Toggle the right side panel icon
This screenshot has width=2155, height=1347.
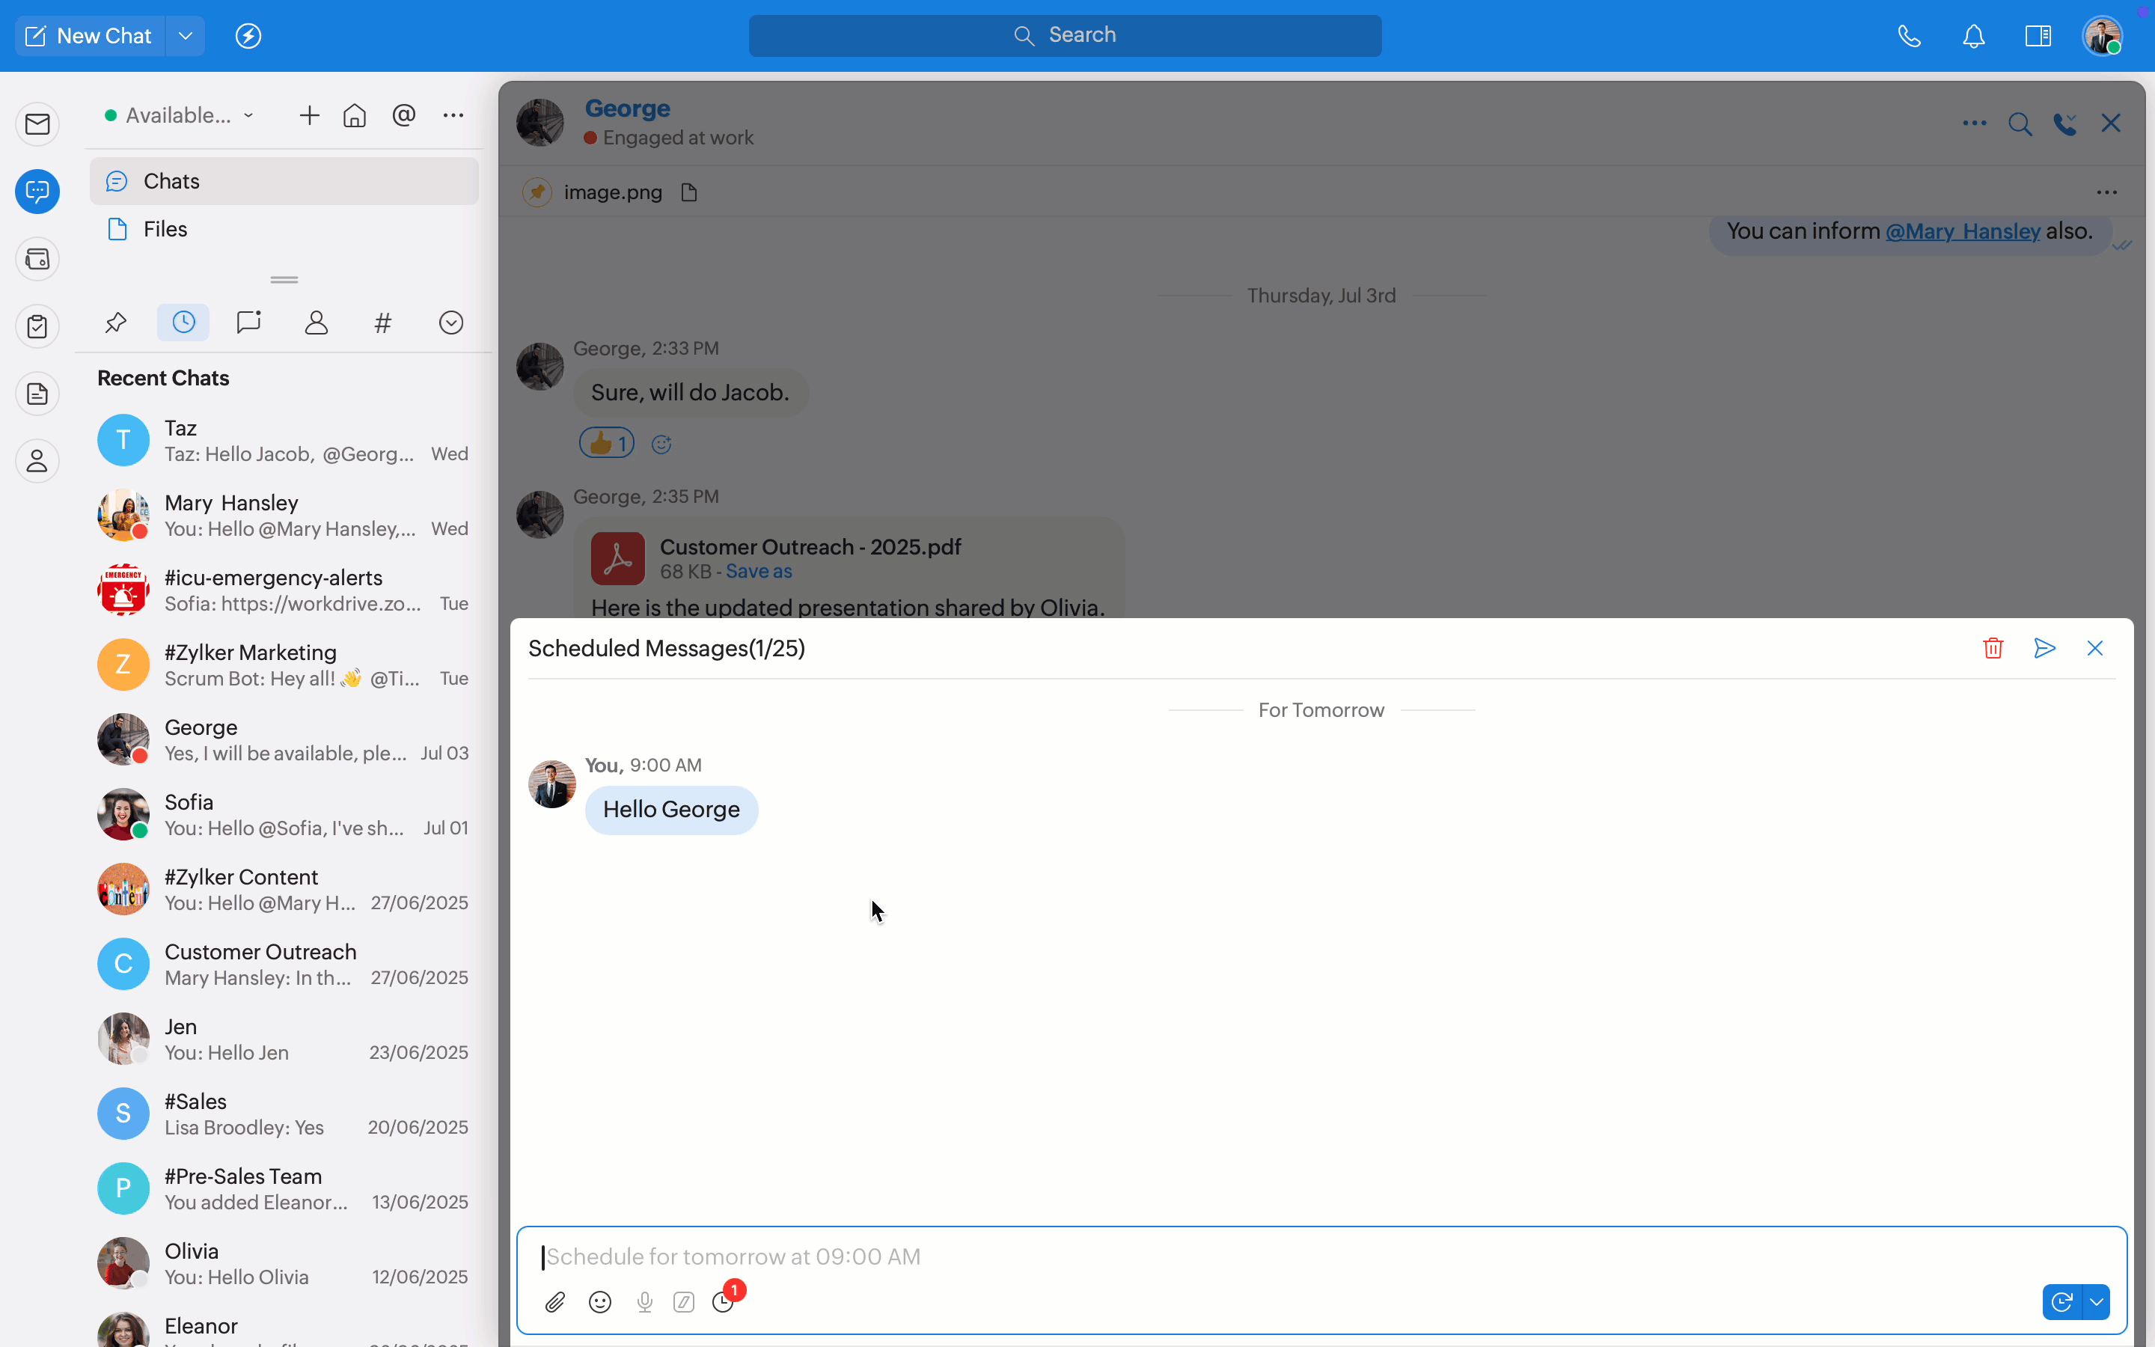point(2038,36)
